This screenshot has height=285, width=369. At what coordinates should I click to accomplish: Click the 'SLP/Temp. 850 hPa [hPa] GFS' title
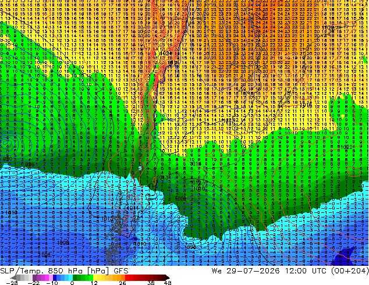click(64, 271)
